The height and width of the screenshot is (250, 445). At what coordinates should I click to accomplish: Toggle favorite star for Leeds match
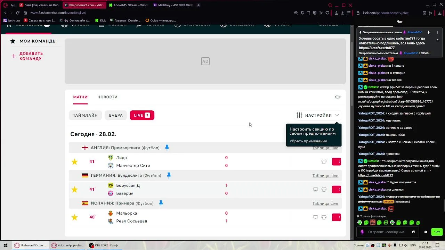point(74,161)
